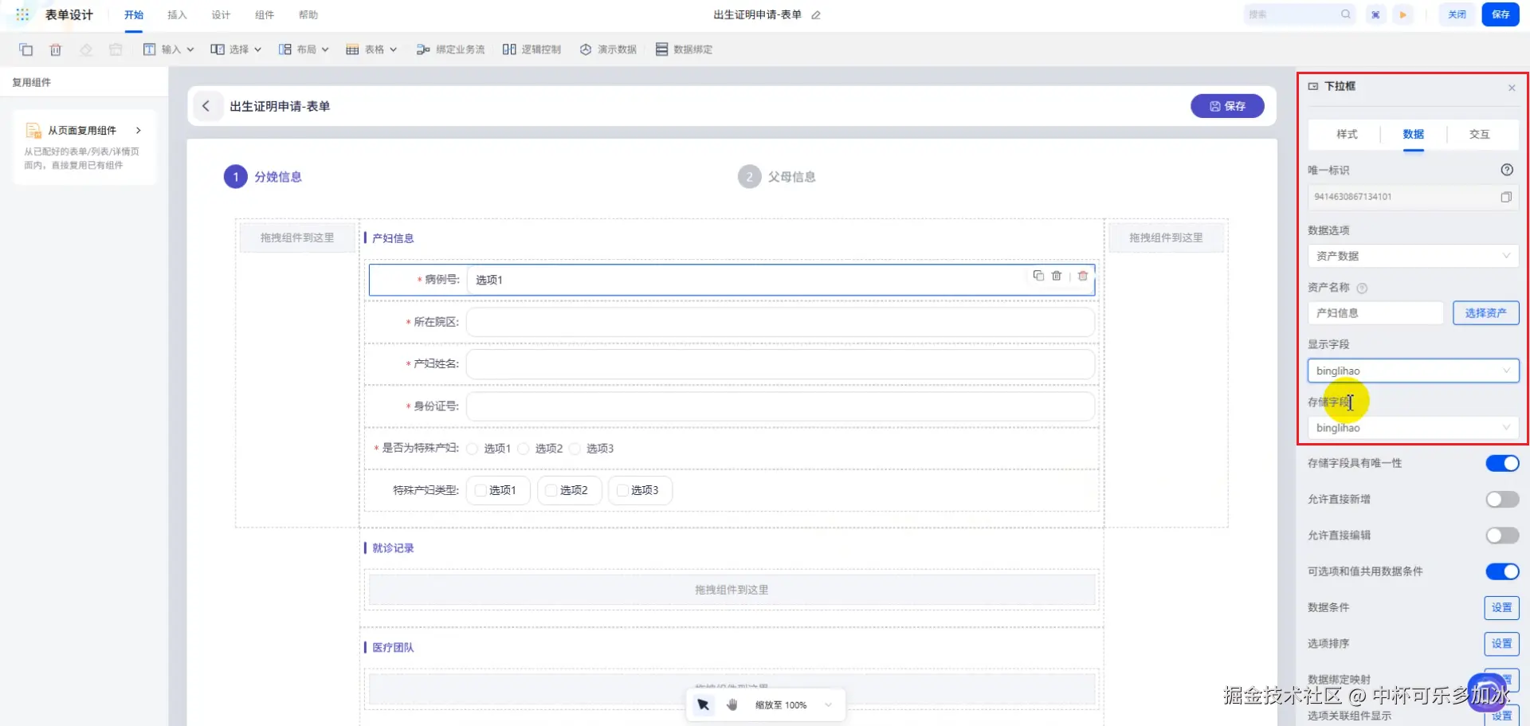Click the purple 保存 button in form header
The image size is (1530, 726).
tap(1227, 106)
